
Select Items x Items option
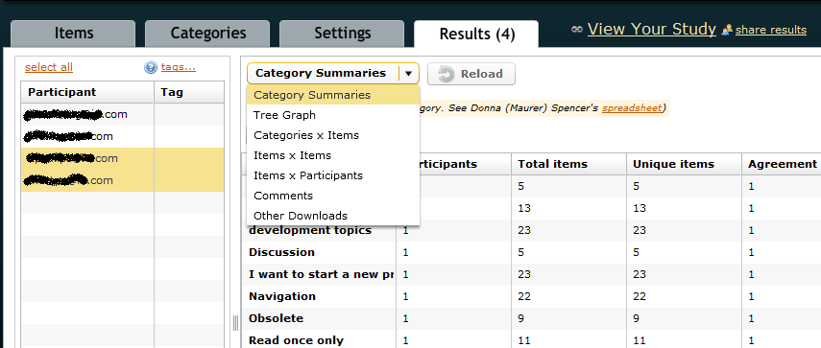point(333,155)
